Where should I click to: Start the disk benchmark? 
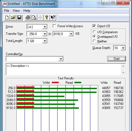point(116,59)
